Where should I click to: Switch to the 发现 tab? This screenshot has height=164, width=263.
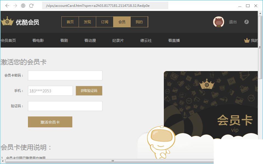87,22
